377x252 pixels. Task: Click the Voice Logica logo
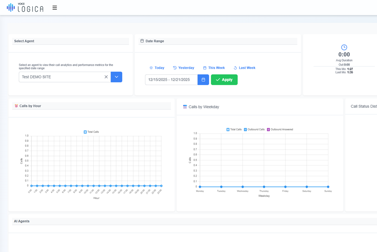click(25, 8)
